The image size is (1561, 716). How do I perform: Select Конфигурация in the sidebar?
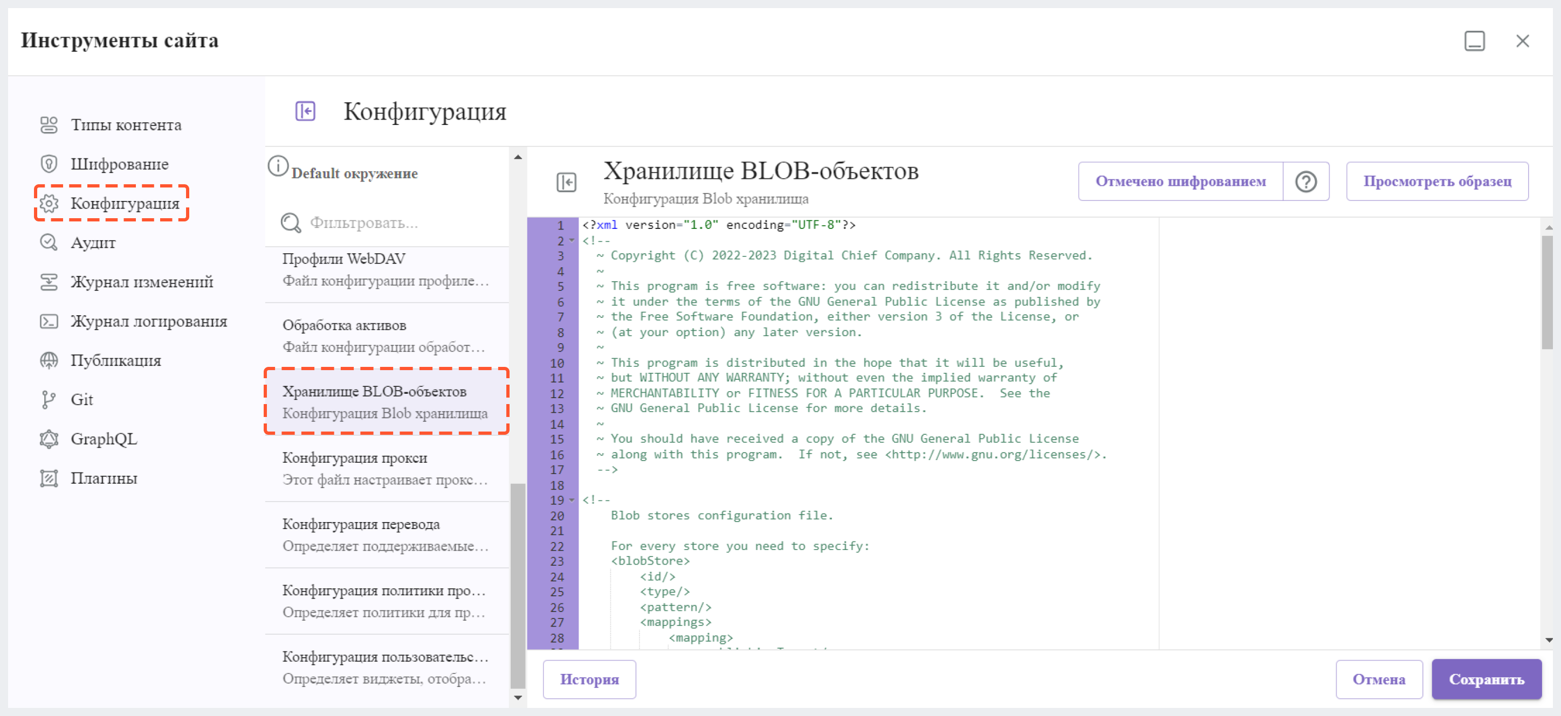pyautogui.click(x=125, y=203)
